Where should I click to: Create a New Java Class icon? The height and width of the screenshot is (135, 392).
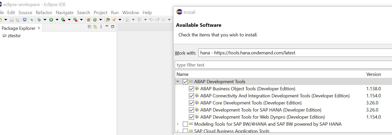coord(95,20)
